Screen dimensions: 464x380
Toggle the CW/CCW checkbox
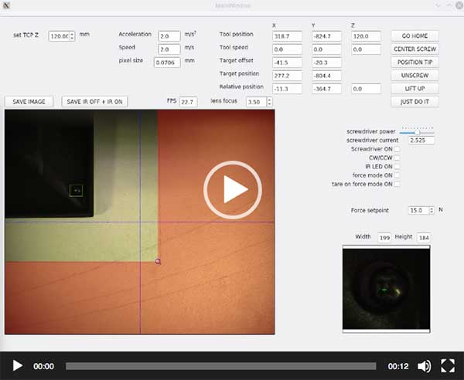(x=397, y=158)
